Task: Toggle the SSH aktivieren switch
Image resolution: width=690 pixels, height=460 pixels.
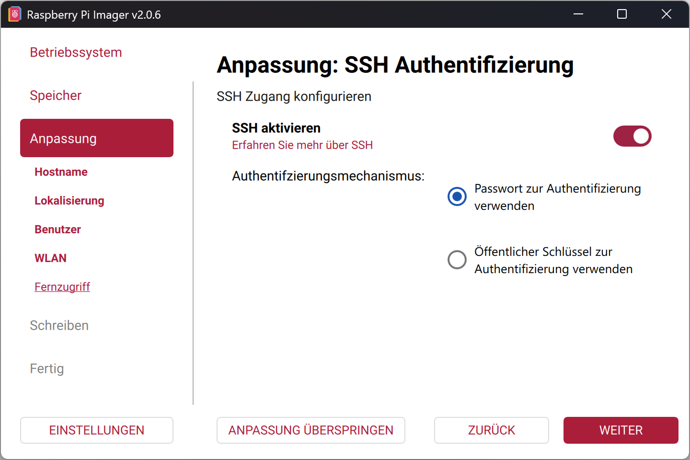Action: pyautogui.click(x=632, y=136)
